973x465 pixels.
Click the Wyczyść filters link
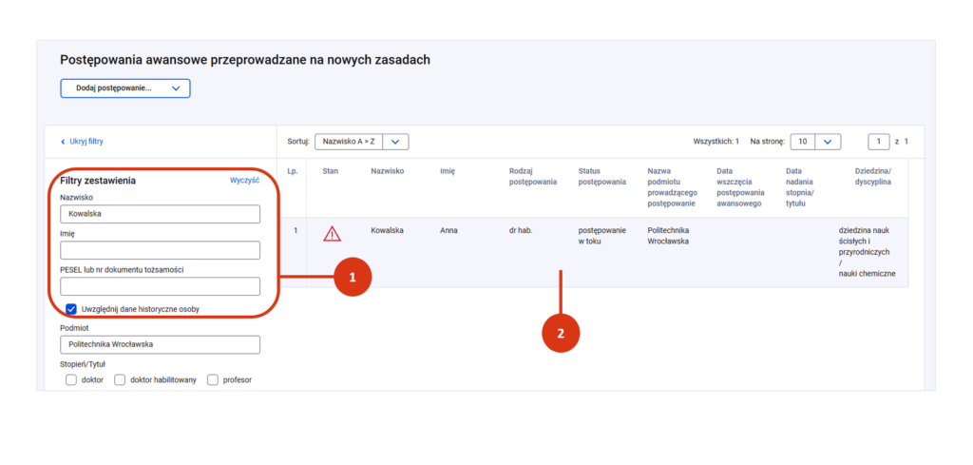coord(244,180)
